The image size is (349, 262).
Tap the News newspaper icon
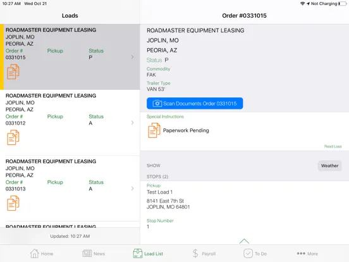point(87,253)
